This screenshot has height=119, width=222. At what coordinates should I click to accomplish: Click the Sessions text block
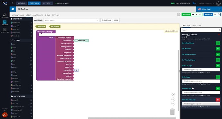pyautogui.click(x=81, y=41)
